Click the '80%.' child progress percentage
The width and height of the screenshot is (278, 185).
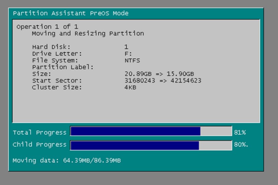[x=241, y=145]
